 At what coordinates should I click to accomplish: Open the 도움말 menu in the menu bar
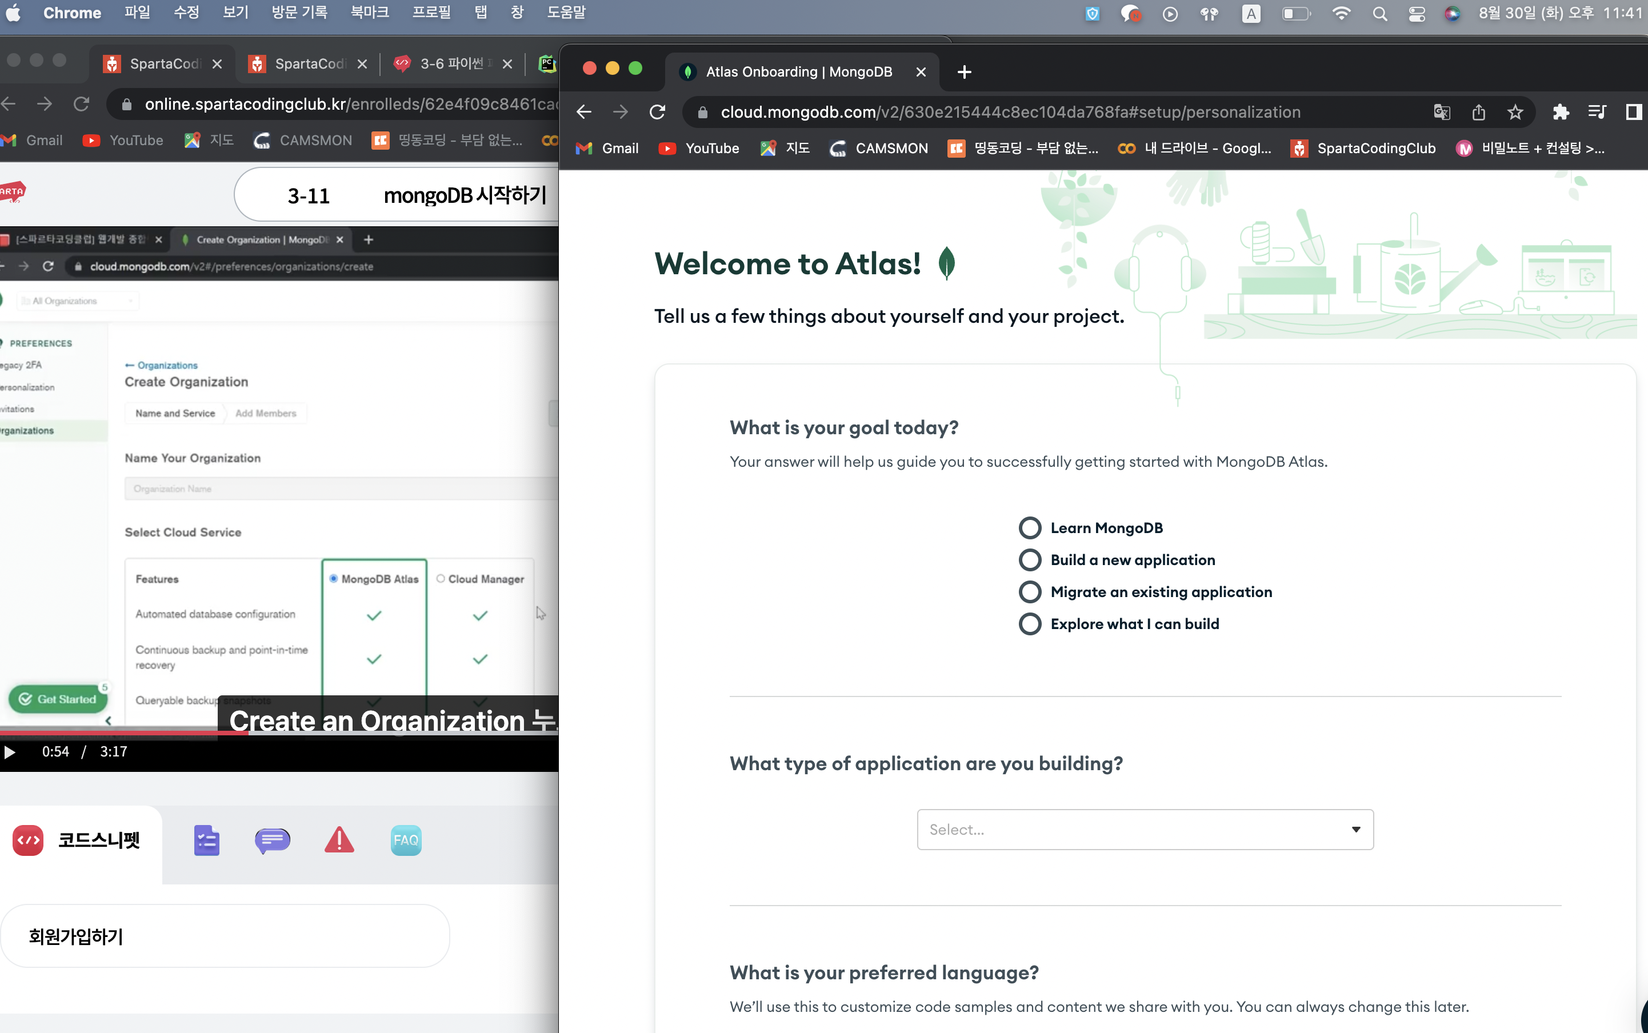(x=566, y=13)
